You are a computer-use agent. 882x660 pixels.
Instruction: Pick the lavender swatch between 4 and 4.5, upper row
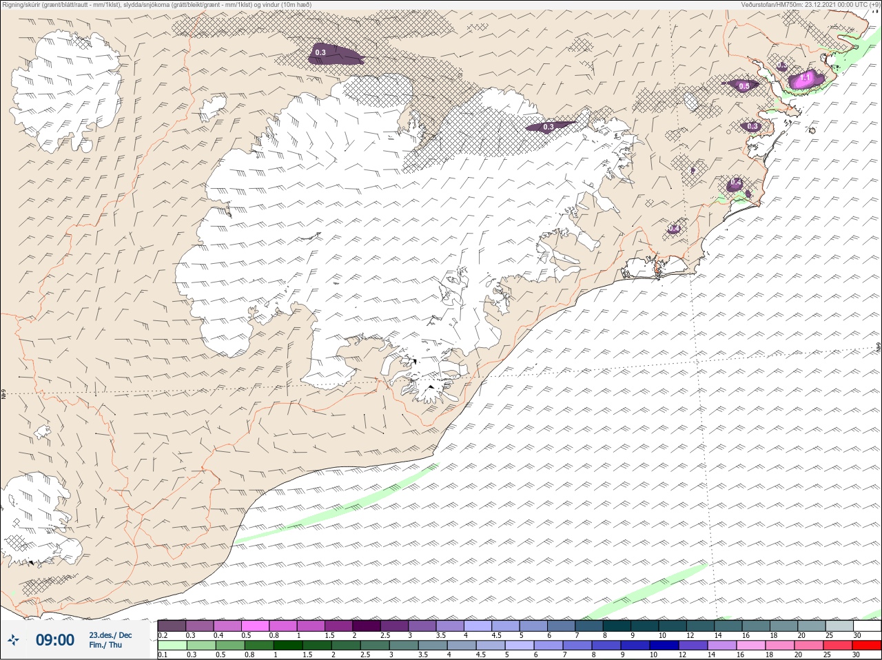click(x=478, y=626)
